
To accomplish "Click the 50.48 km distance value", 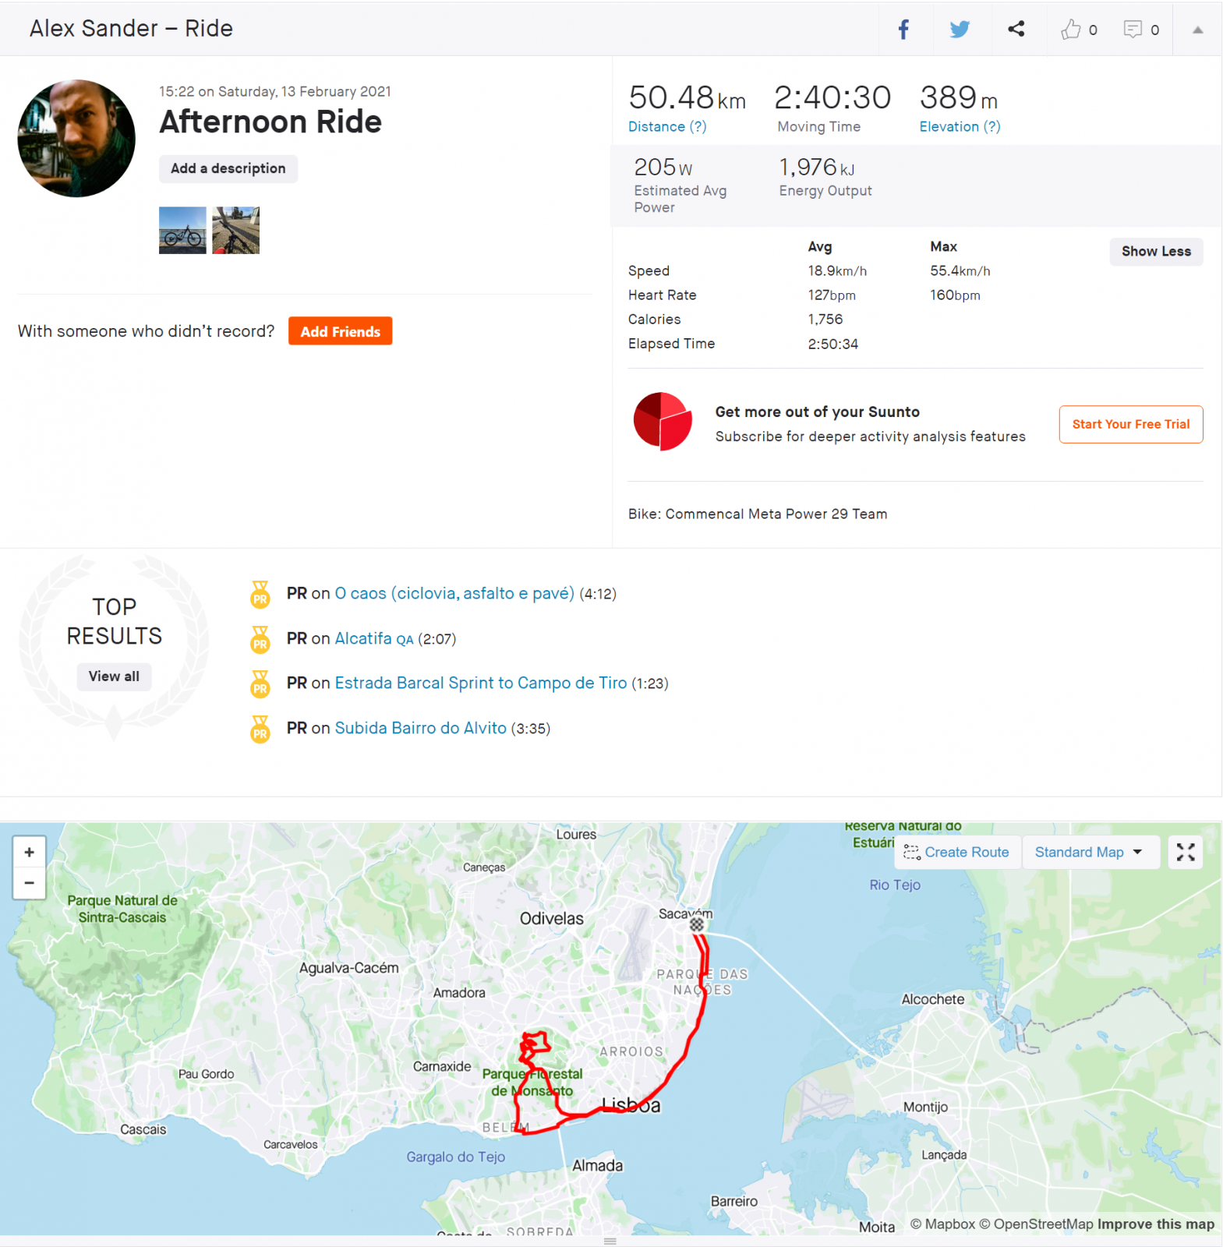I will 687,98.
